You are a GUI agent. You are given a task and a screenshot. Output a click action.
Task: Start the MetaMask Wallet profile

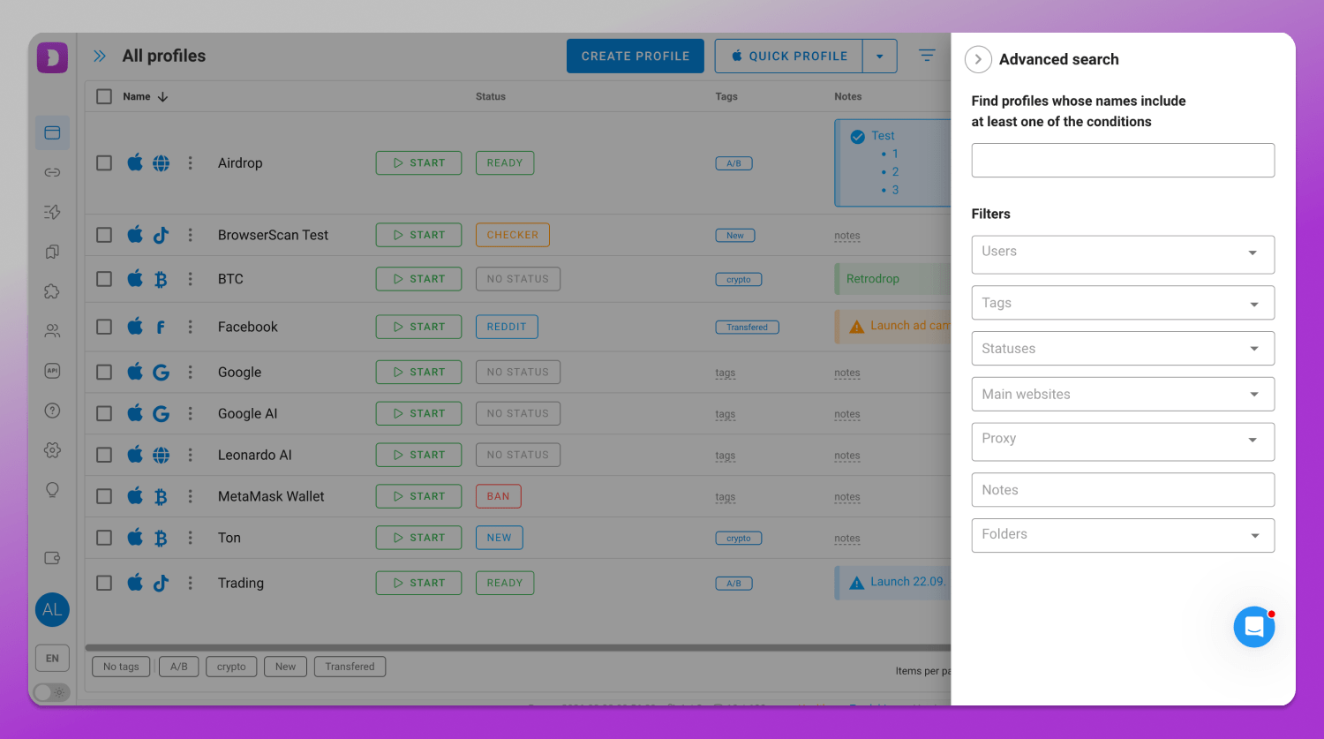418,496
